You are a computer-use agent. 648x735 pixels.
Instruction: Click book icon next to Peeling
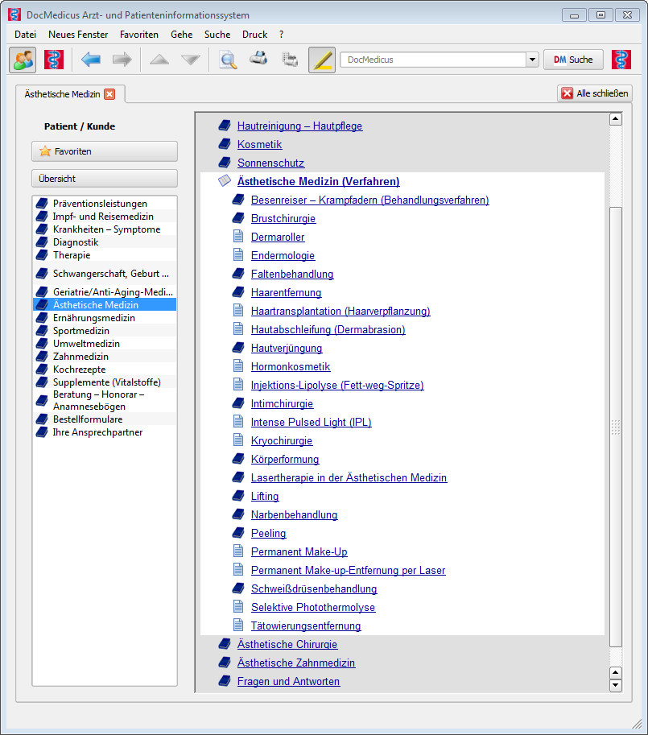coord(238,533)
